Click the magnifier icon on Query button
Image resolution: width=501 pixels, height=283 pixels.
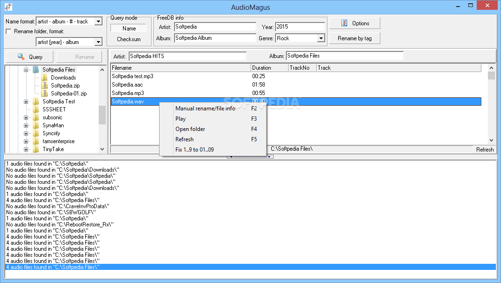(x=21, y=57)
